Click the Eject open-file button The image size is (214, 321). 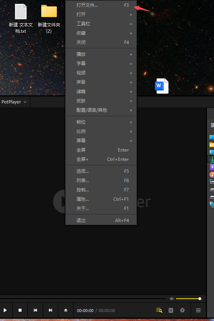click(x=66, y=310)
